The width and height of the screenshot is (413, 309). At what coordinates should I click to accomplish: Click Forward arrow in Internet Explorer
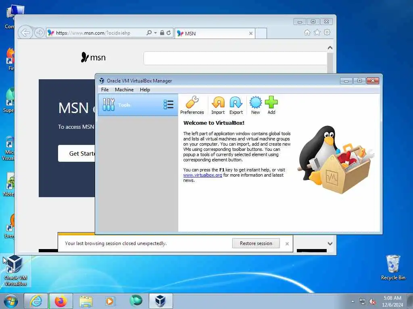click(x=39, y=33)
